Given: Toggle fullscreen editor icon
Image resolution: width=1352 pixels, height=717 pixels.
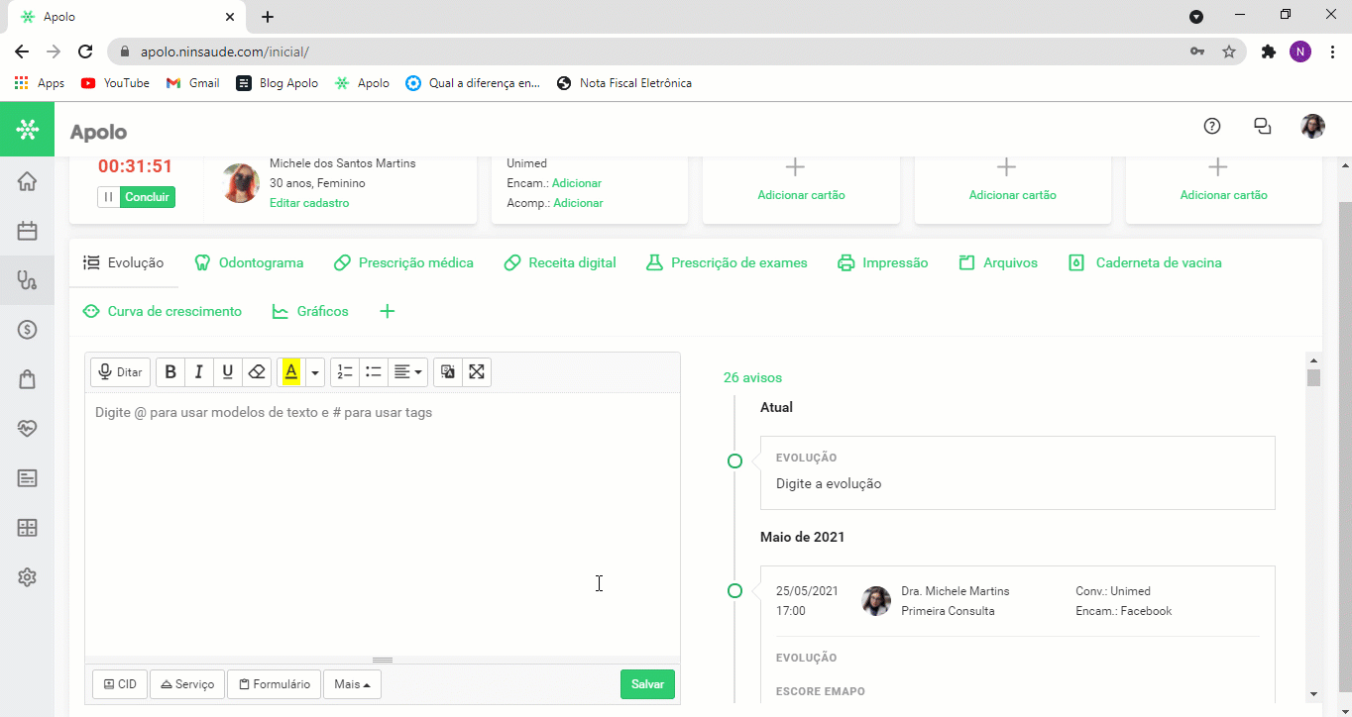Looking at the screenshot, I should click(477, 372).
